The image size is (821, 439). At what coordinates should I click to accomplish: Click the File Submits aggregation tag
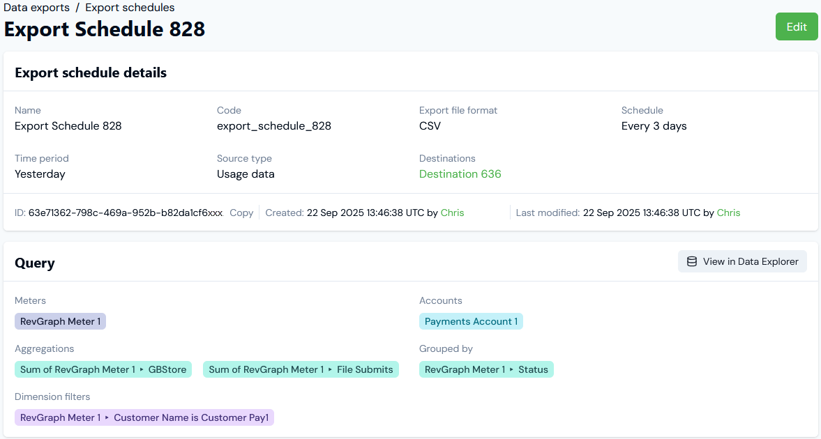[301, 369]
